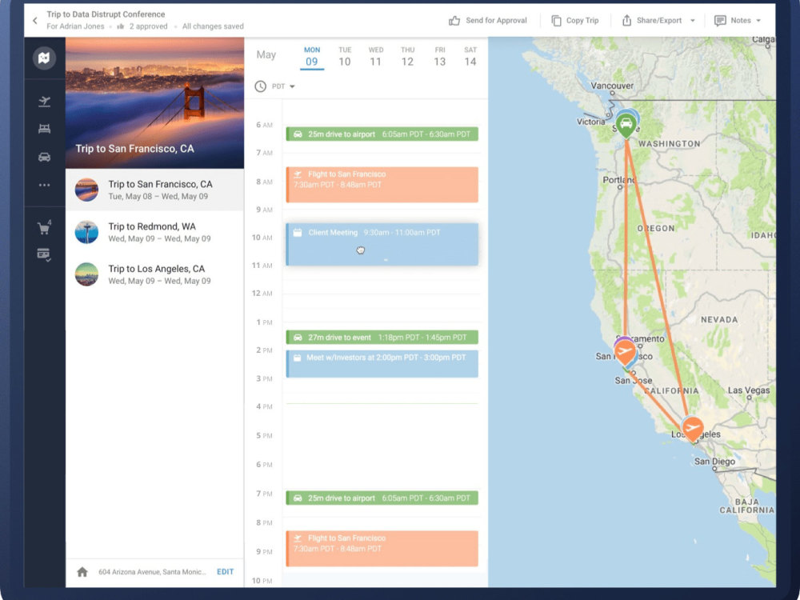Open the payment card sidebar icon
This screenshot has width=800, height=600.
[x=44, y=254]
